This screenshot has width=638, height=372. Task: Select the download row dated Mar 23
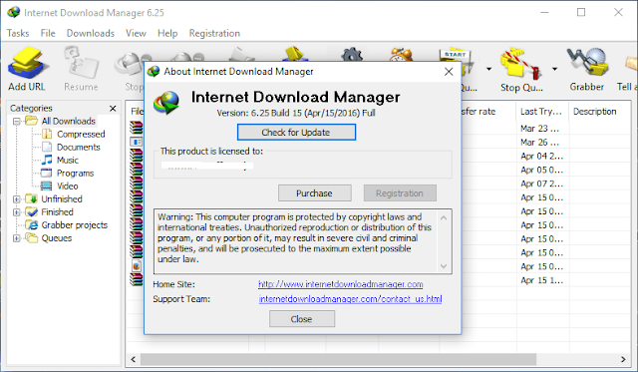click(539, 129)
